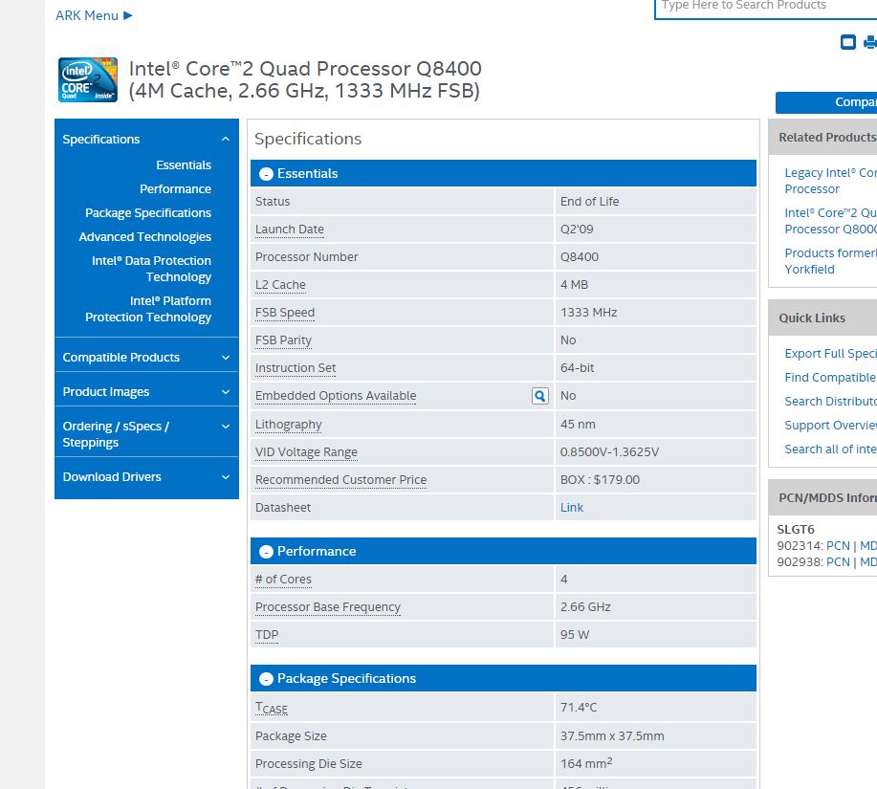Expand Download Drivers in the sidebar

(x=146, y=477)
